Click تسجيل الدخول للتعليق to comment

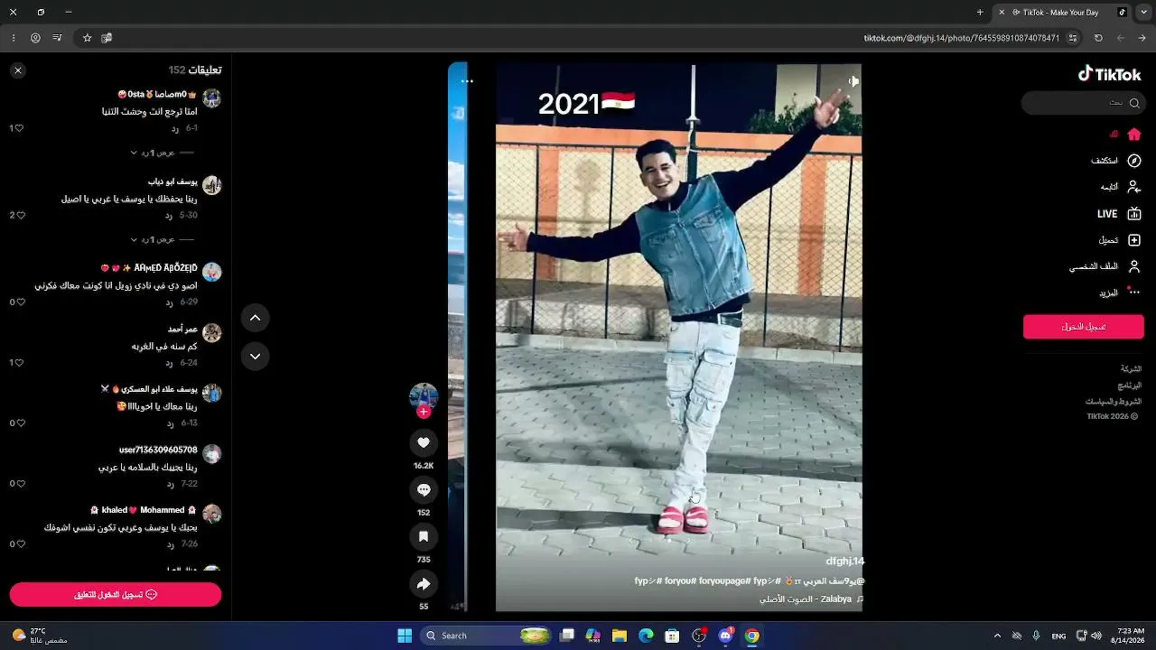[116, 594]
